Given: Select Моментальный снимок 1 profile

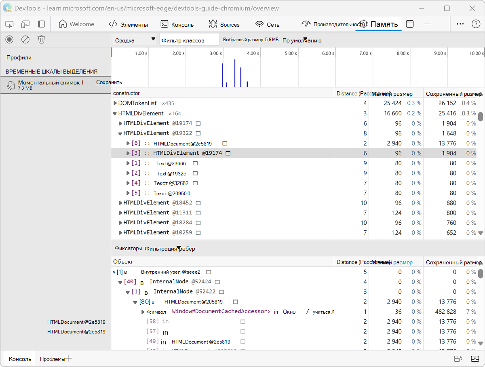Looking at the screenshot, I should coord(51,83).
